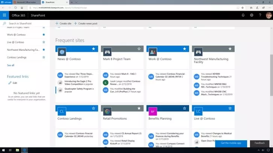Screen dimensions: 273x153
Task: Follow Live @ Contoso card star
Action: pyautogui.click(x=230, y=108)
